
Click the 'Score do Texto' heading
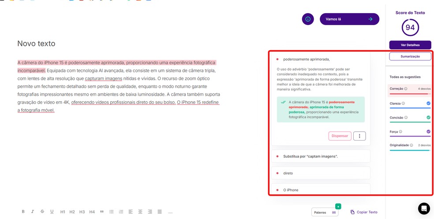[410, 13]
